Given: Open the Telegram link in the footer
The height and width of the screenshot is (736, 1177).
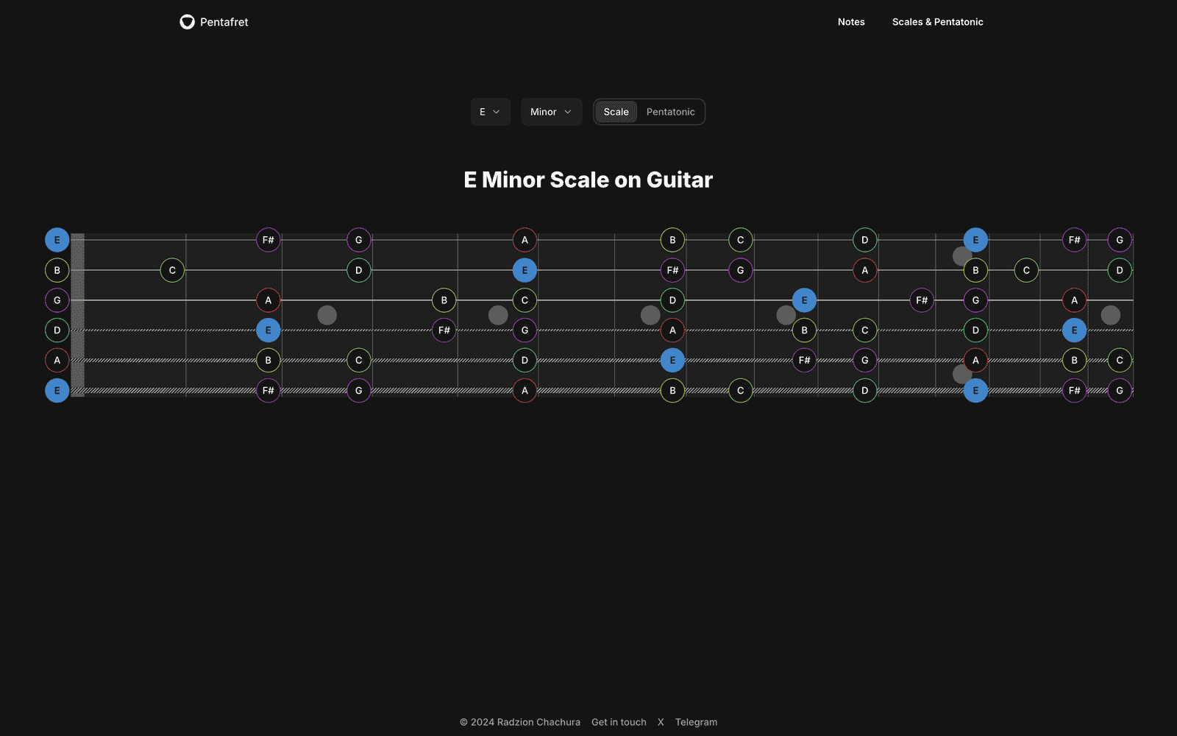Looking at the screenshot, I should click(696, 722).
